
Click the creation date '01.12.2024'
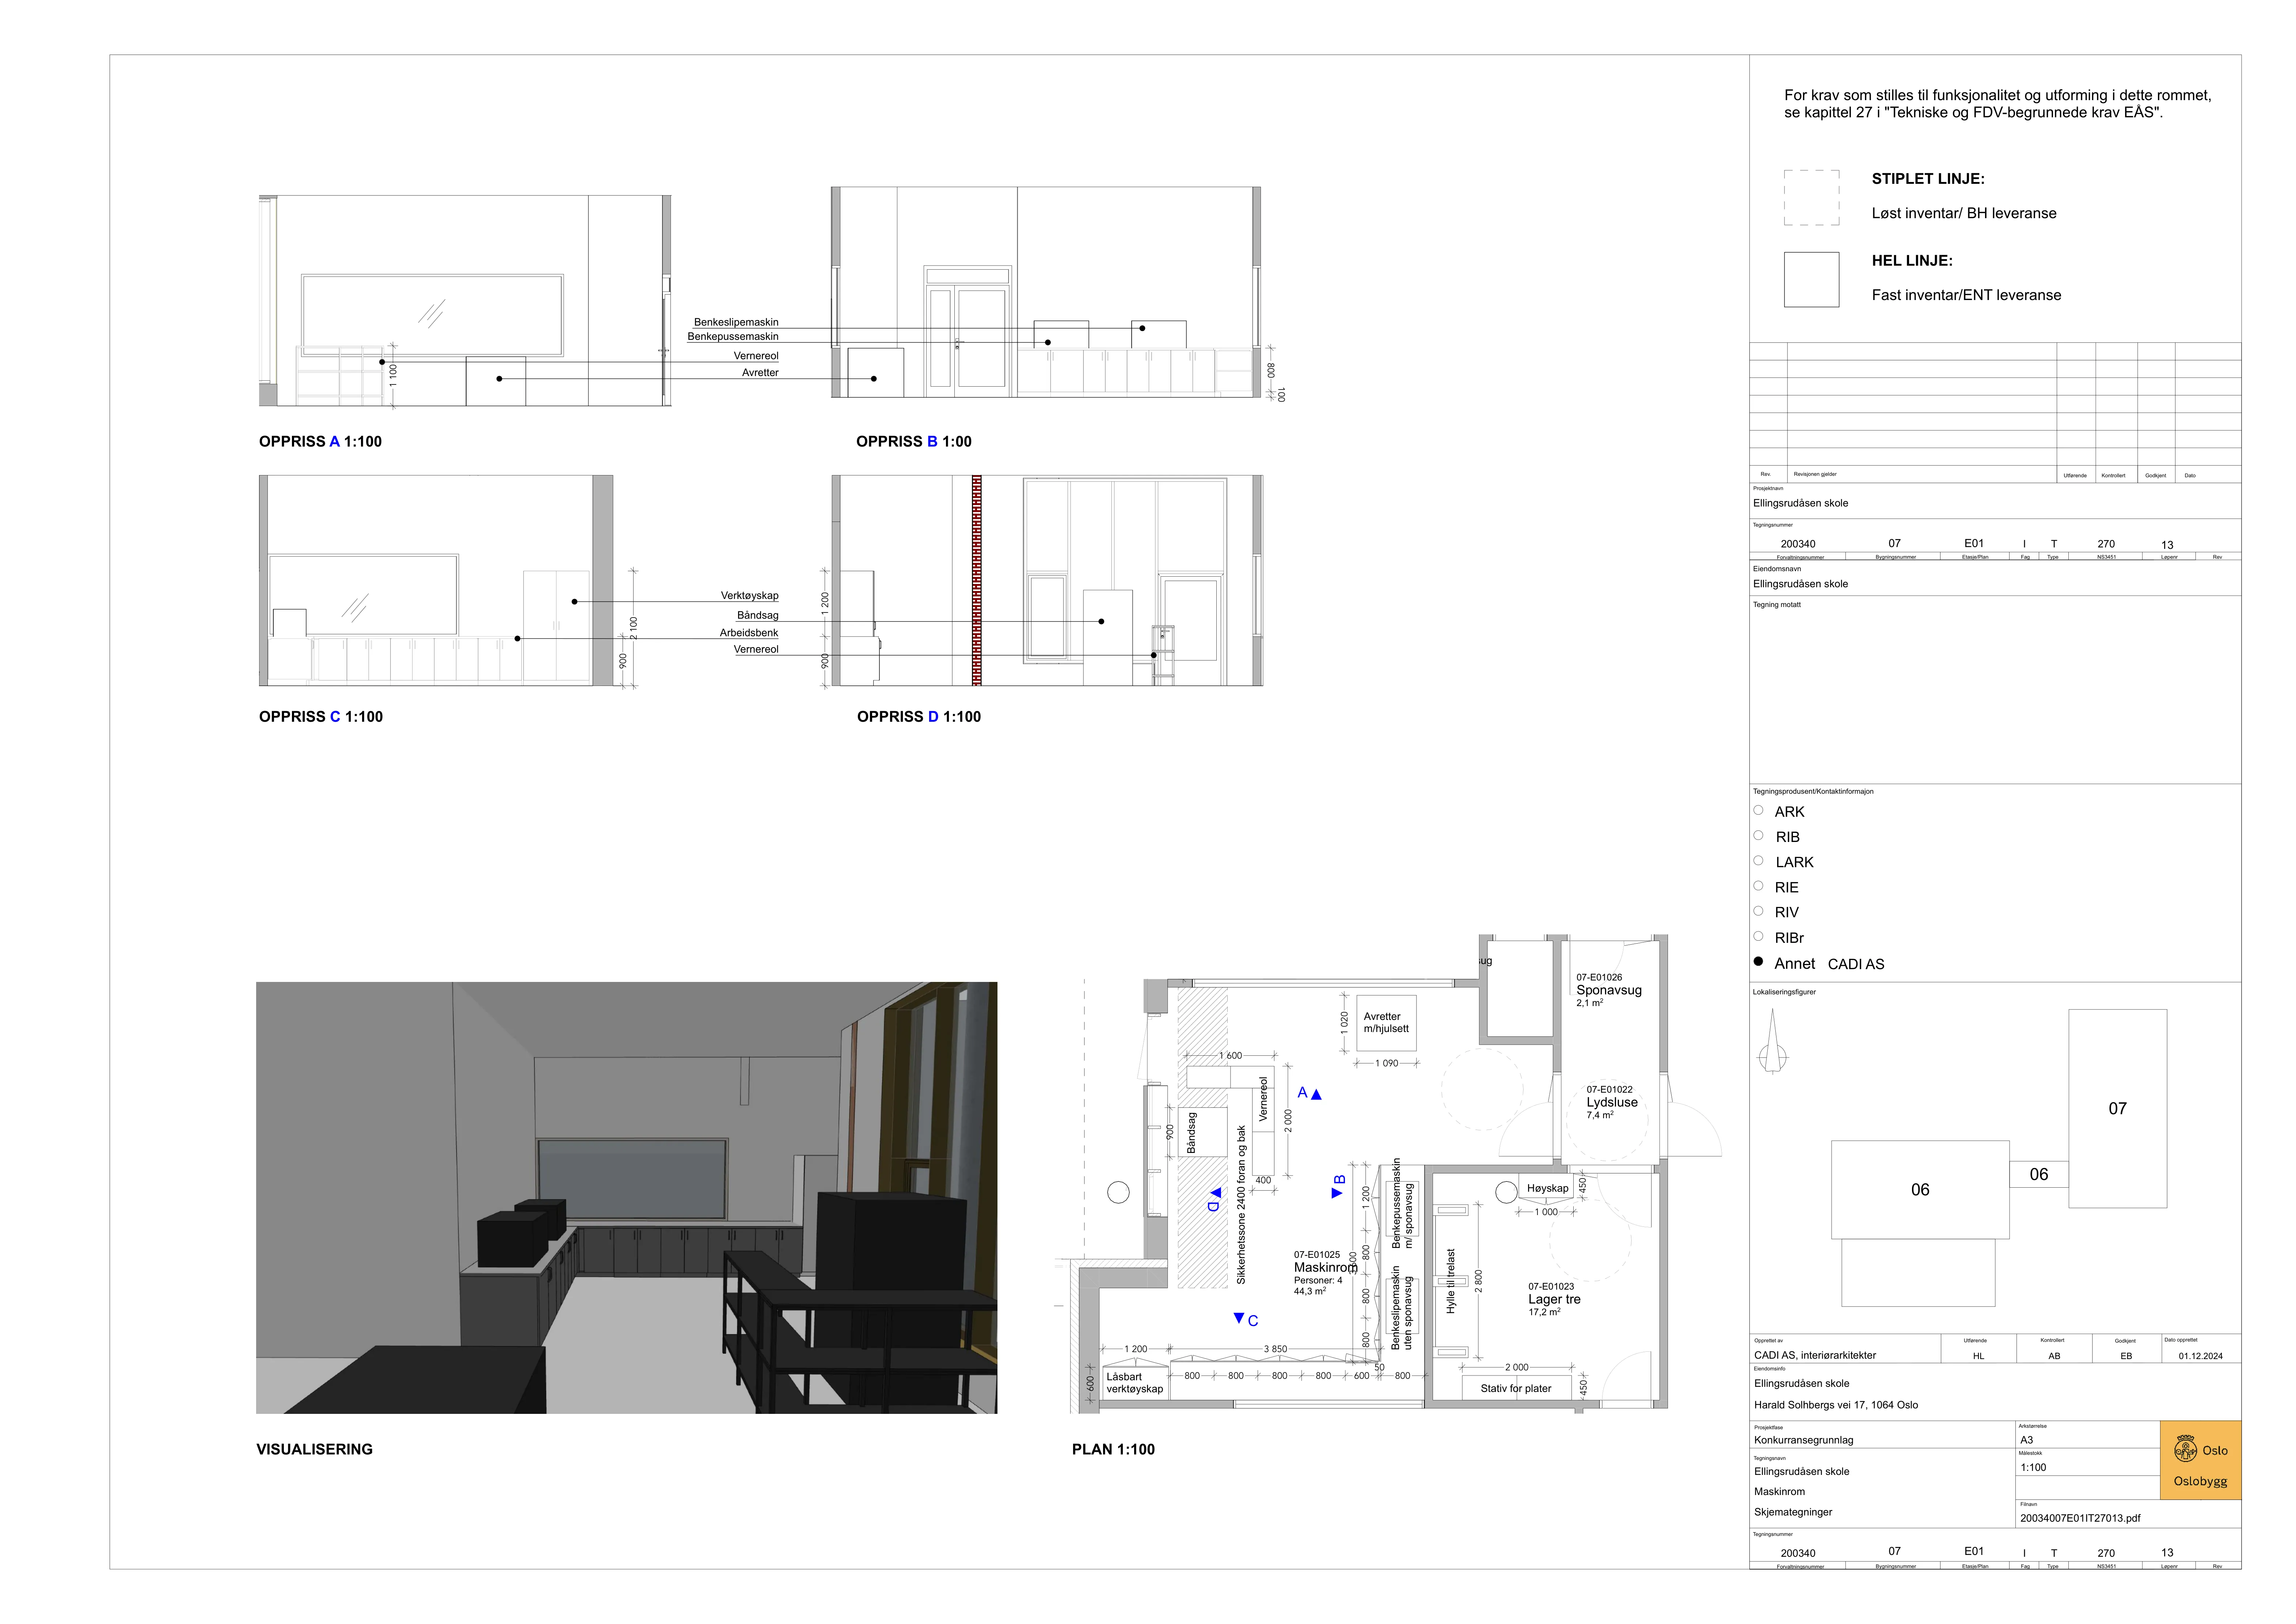click(2201, 1356)
